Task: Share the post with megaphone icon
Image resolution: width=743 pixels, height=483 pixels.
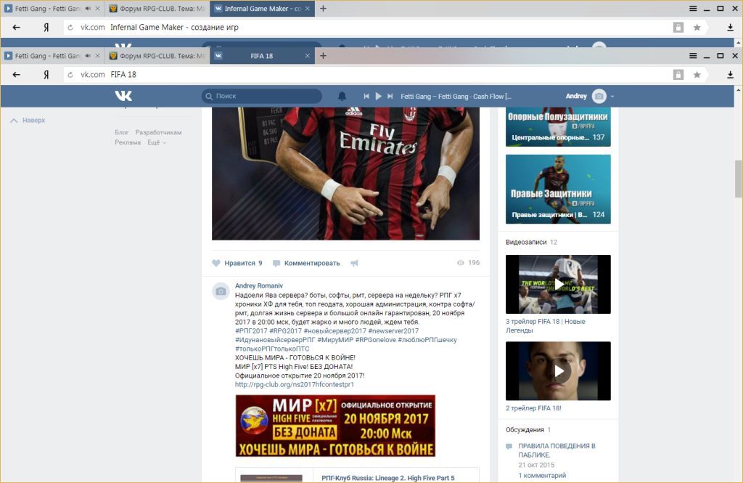Action: coord(354,263)
